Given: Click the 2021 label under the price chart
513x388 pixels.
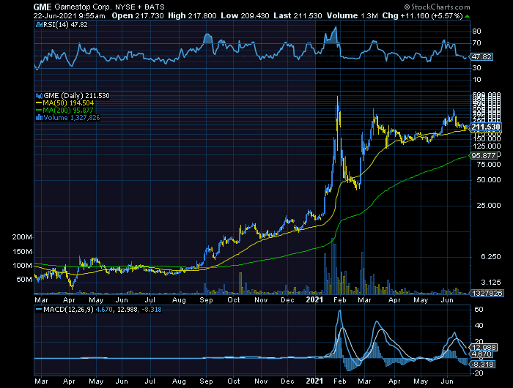Looking at the screenshot, I should coord(314,299).
